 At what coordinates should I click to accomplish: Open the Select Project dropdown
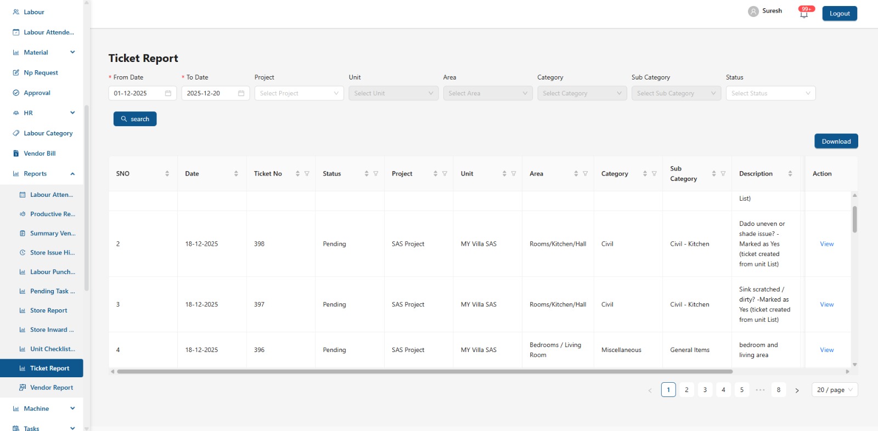tap(299, 93)
